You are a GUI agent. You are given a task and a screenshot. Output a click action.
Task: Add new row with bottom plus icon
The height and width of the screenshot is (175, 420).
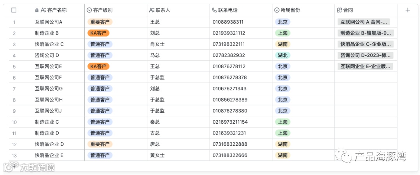14,166
